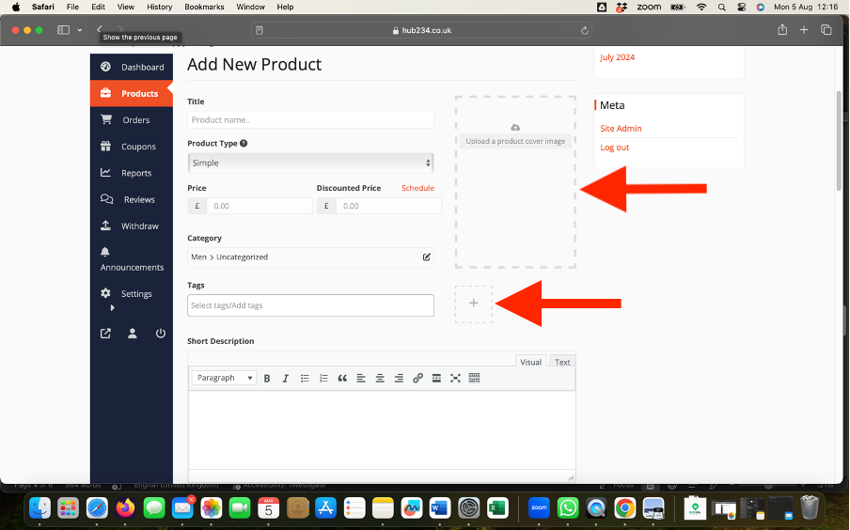Click the Product Type help icon

244,144
